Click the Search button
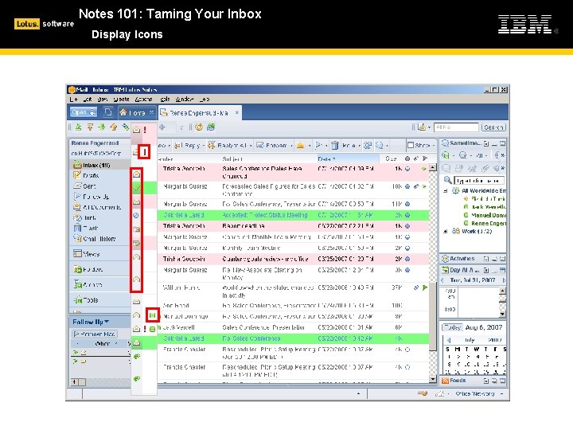Viewport: 573px width, 430px height. 493,127
